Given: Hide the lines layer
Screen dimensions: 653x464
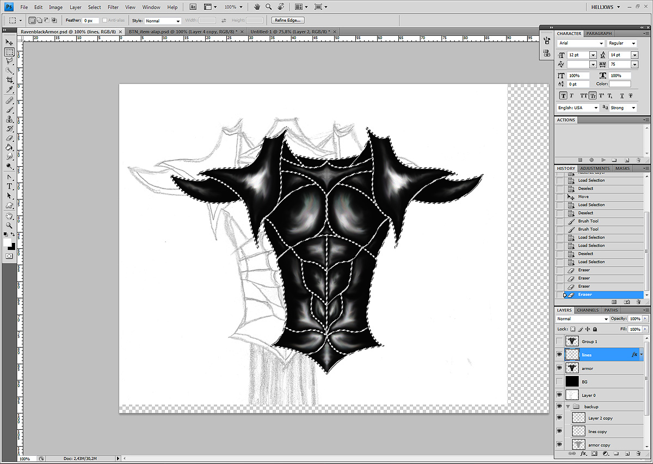Looking at the screenshot, I should [559, 354].
